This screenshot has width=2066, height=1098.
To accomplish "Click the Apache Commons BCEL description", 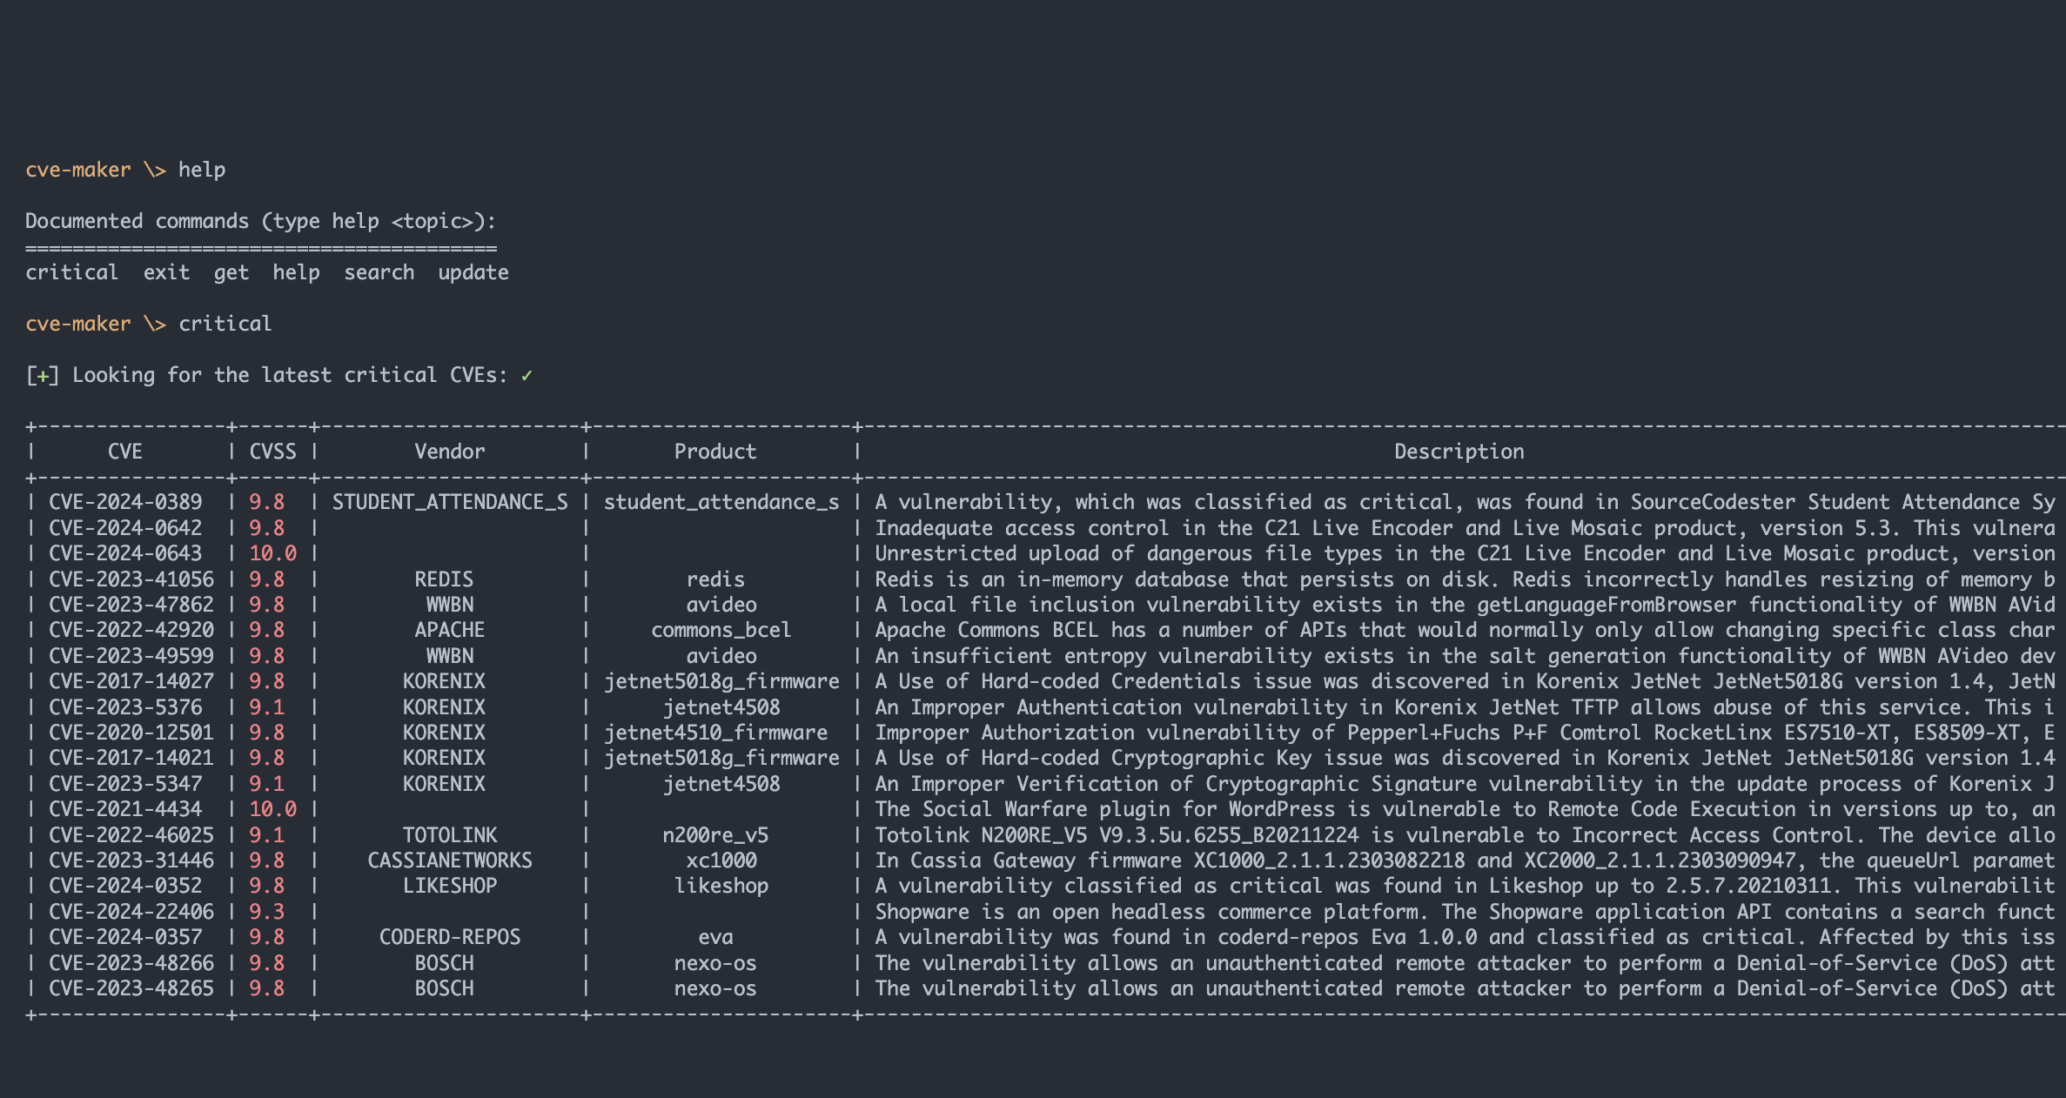I will tap(1466, 630).
